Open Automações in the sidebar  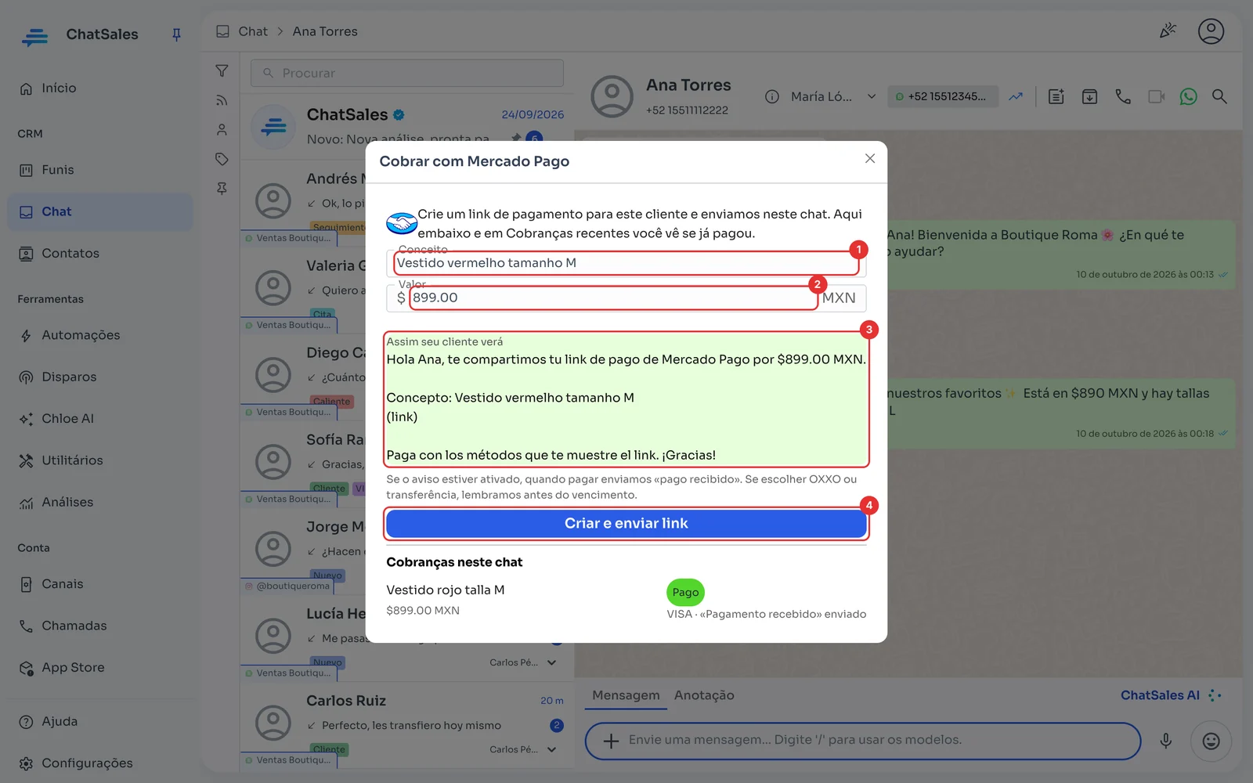99,335
